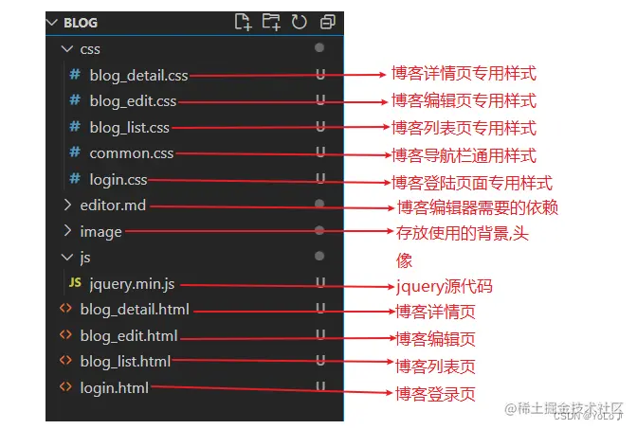Expand the editor.md folder

pyautogui.click(x=67, y=205)
